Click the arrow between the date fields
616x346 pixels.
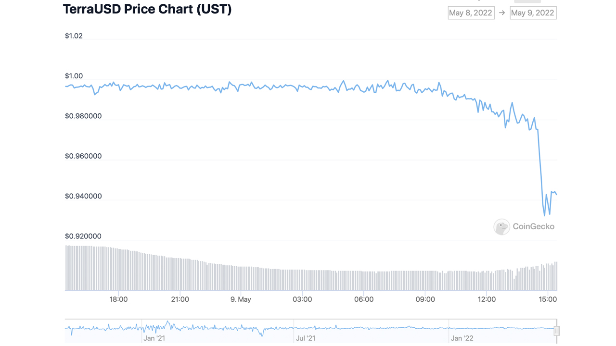(502, 13)
